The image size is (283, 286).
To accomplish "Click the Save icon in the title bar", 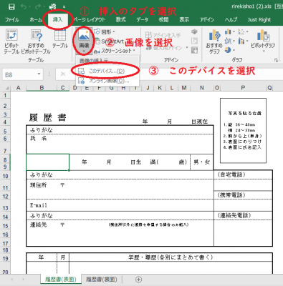I will [x=11, y=6].
